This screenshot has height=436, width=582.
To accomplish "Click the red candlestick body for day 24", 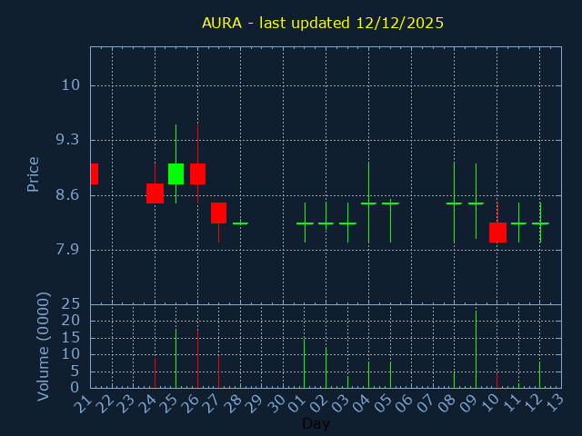I will (156, 193).
